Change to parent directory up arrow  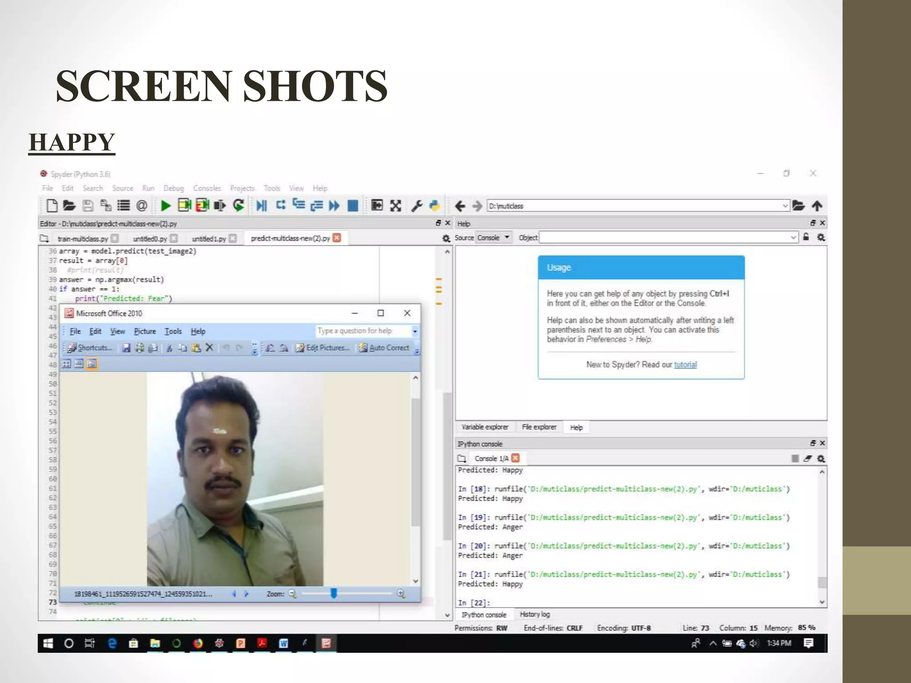pyautogui.click(x=817, y=206)
